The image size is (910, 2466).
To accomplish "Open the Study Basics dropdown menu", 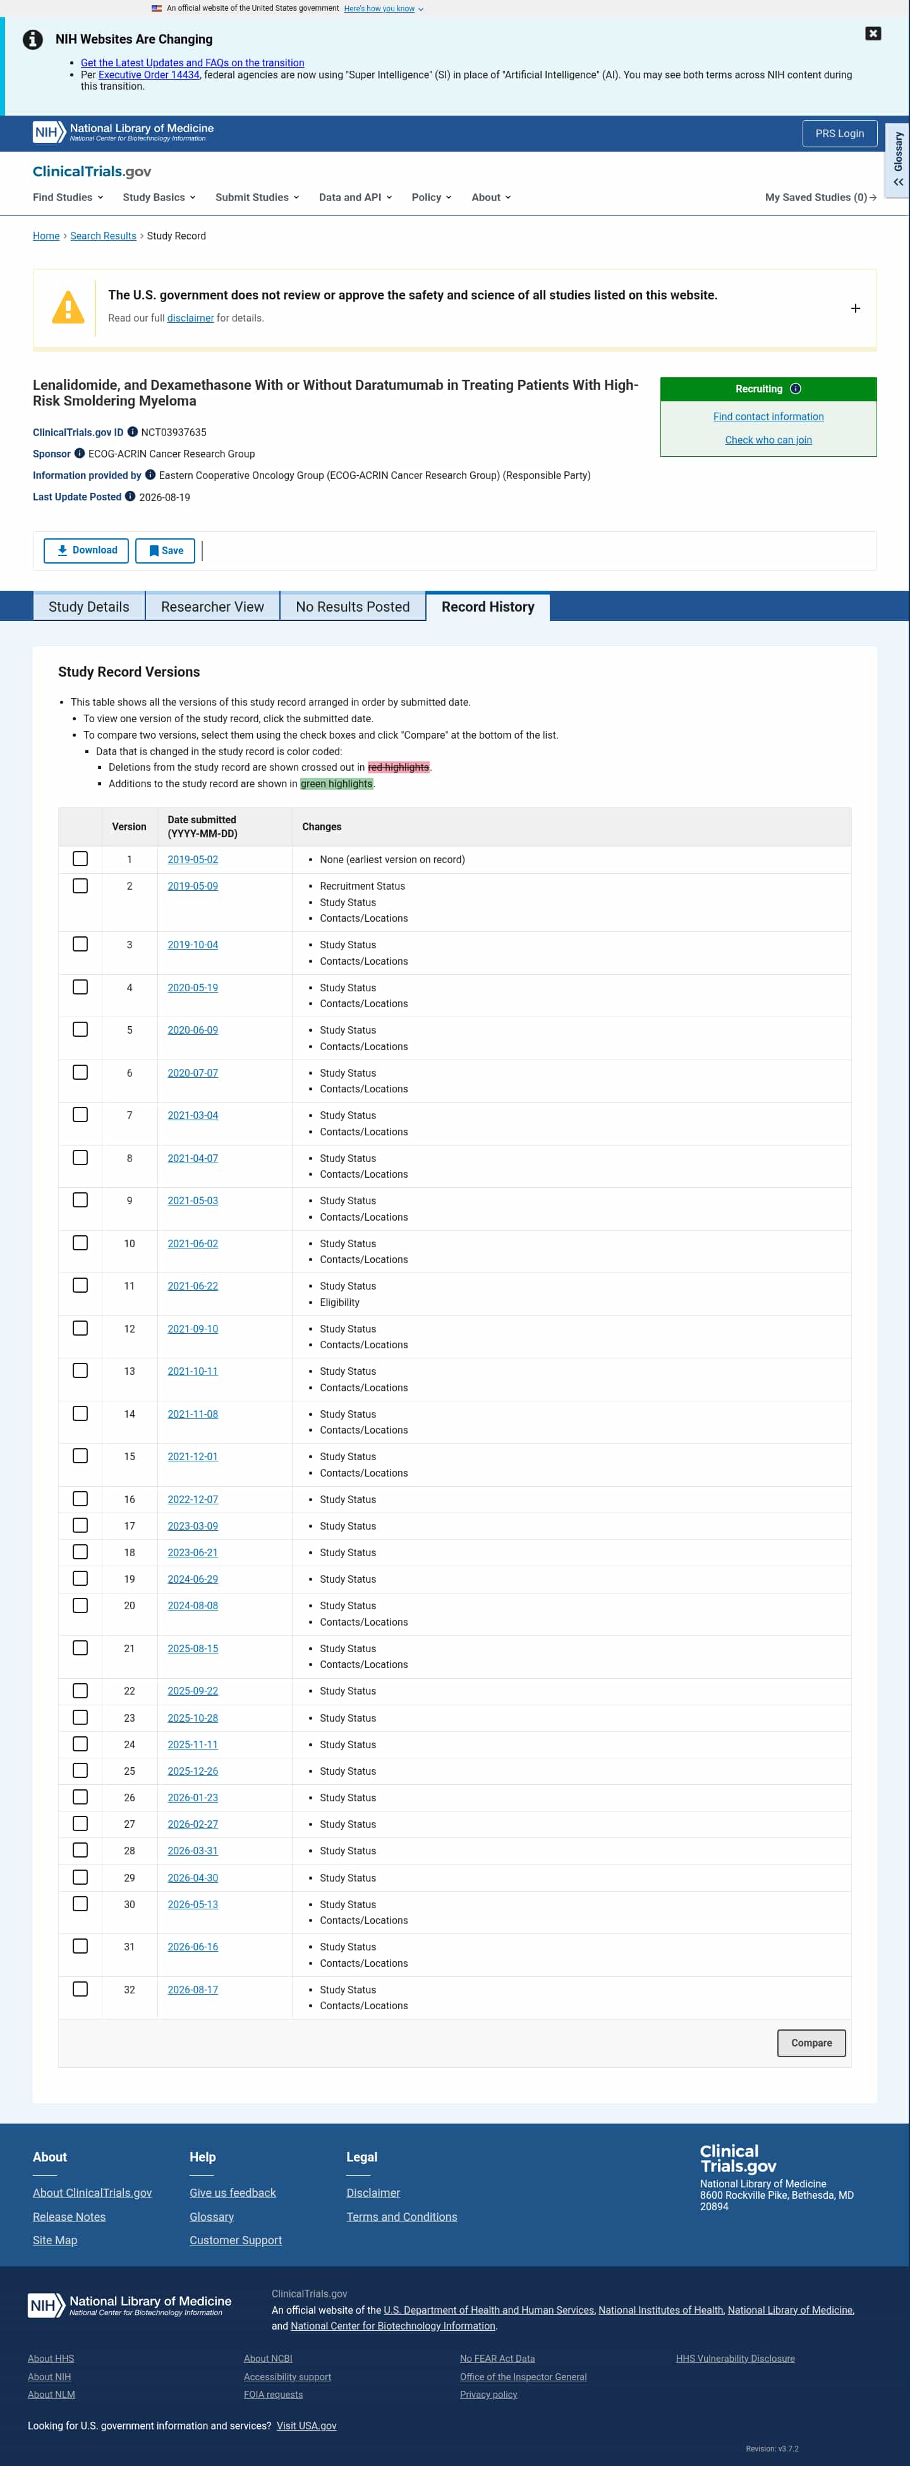I will [159, 197].
